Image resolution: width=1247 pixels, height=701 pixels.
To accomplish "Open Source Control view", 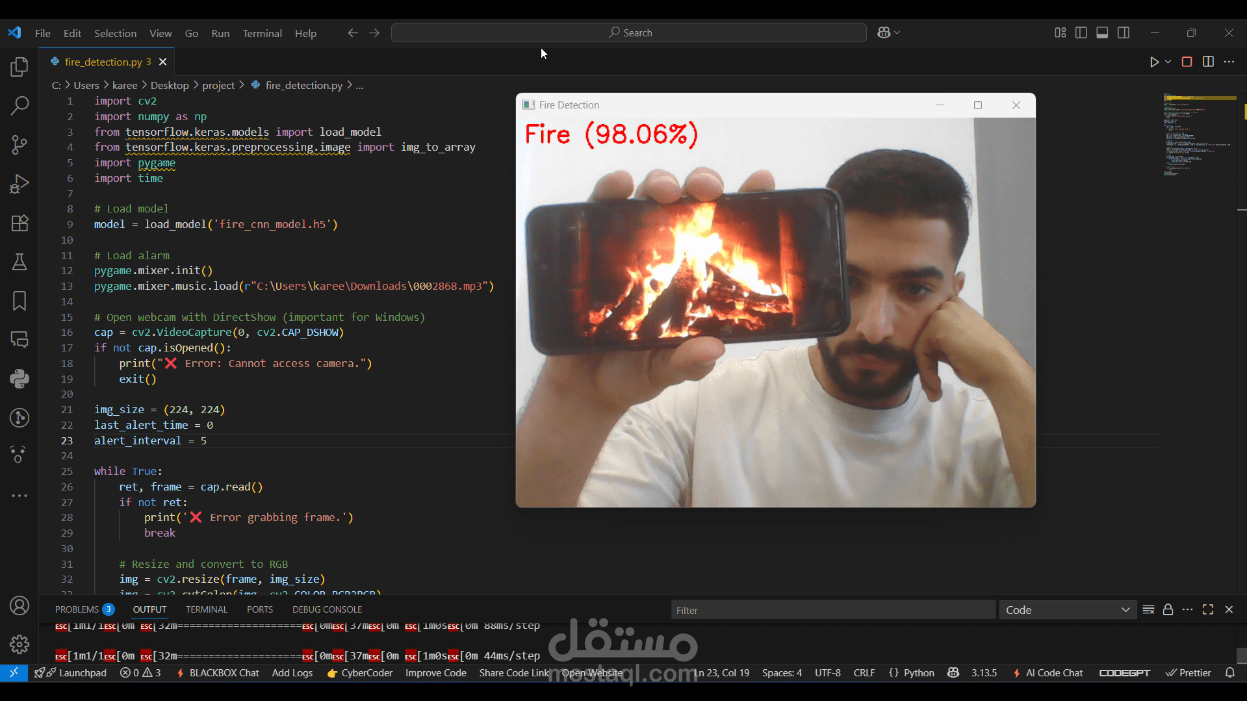I will (x=19, y=145).
